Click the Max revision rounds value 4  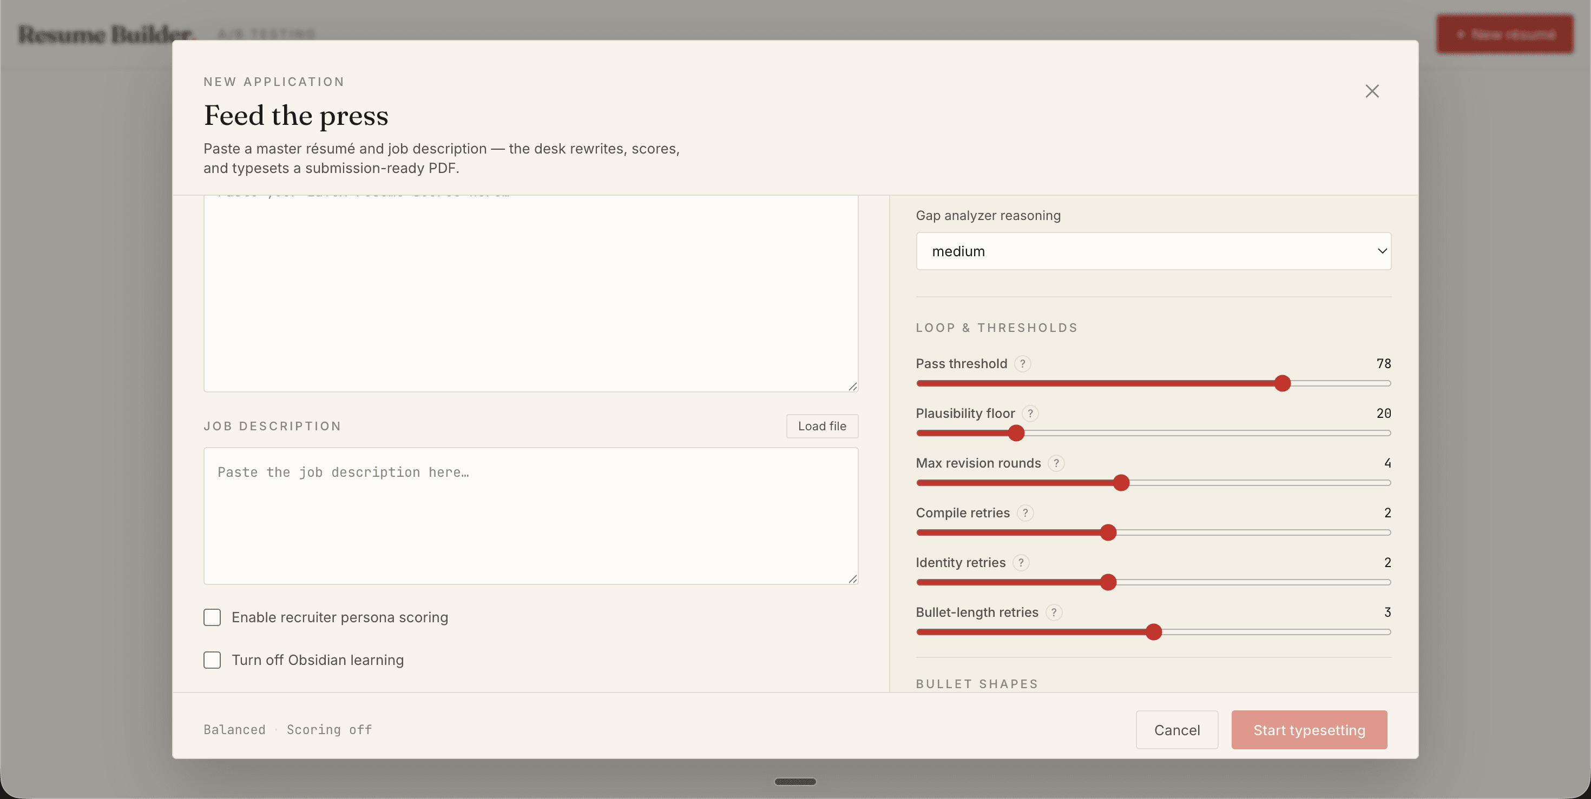(1387, 463)
